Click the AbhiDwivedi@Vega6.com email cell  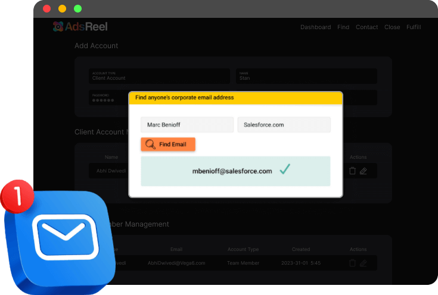pos(176,263)
